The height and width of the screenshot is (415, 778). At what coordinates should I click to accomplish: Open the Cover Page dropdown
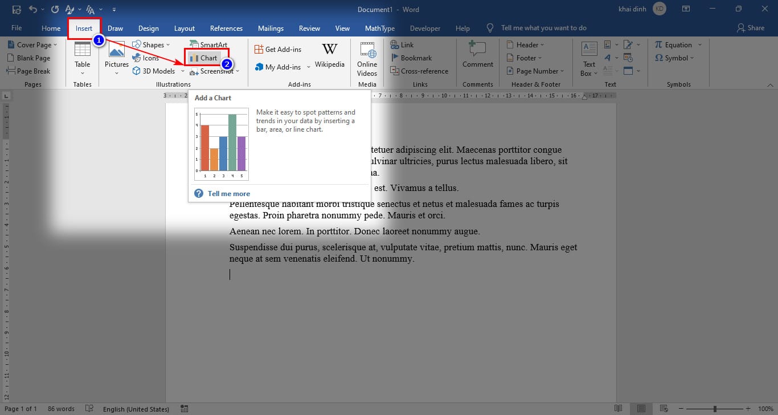coord(32,45)
